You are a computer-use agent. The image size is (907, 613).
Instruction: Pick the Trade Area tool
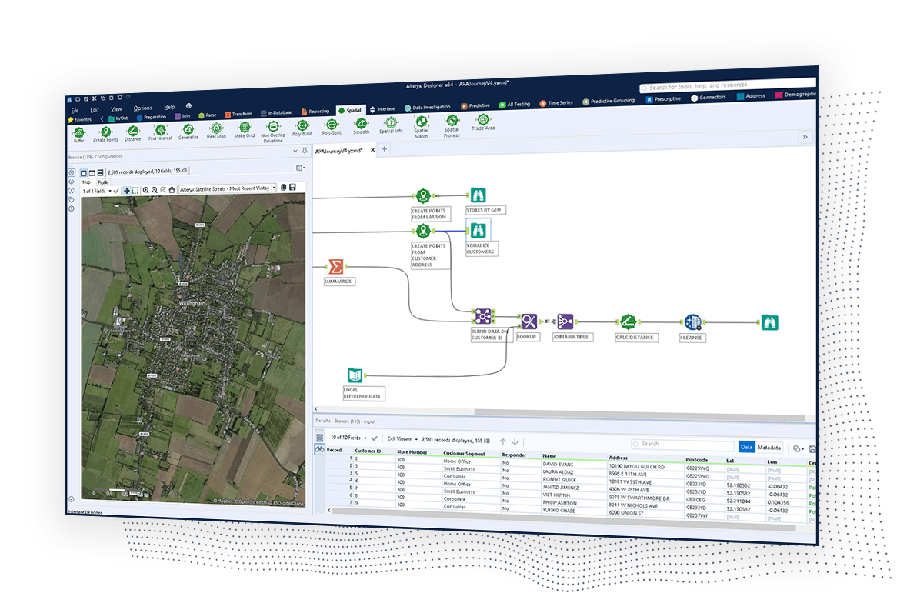[x=482, y=122]
